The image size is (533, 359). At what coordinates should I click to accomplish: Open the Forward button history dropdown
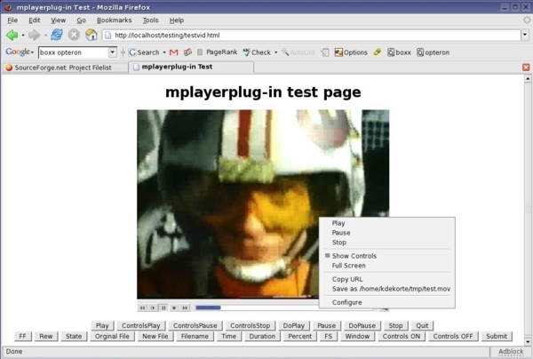(45, 36)
